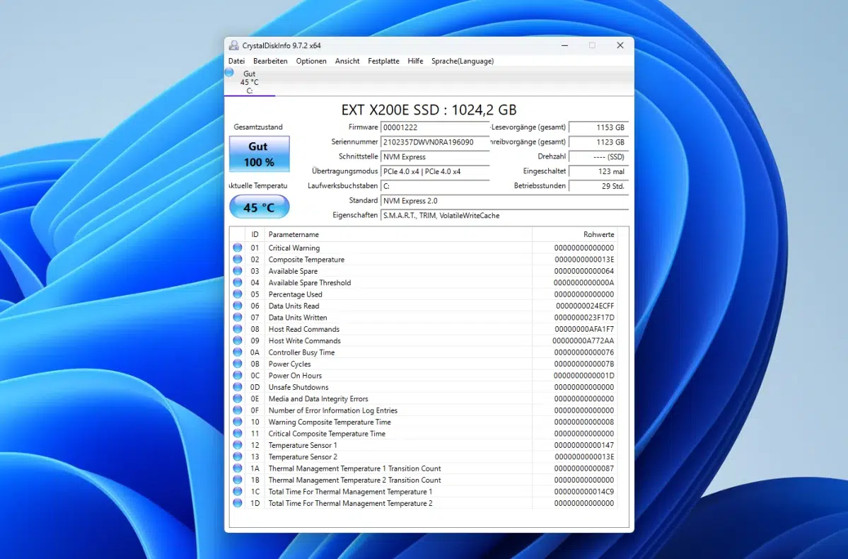Screen dimensions: 848x559
Task: Open the Hilfe menu
Action: click(x=415, y=61)
